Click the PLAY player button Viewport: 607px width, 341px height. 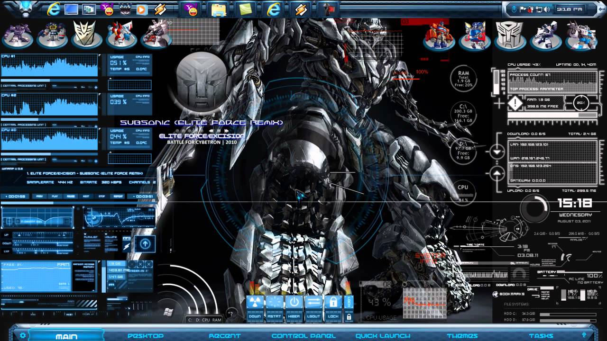(x=55, y=196)
